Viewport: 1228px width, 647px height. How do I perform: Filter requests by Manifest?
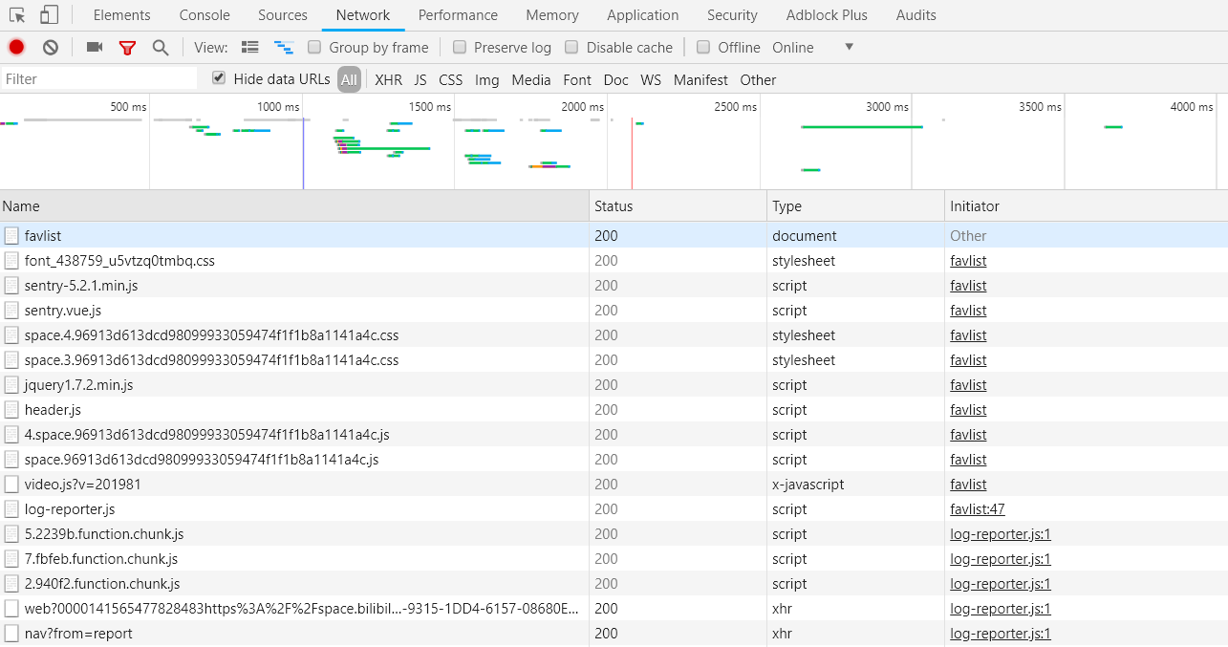pos(700,80)
